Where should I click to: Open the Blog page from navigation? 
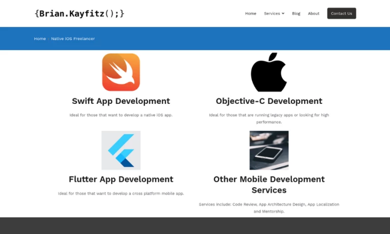tap(296, 14)
